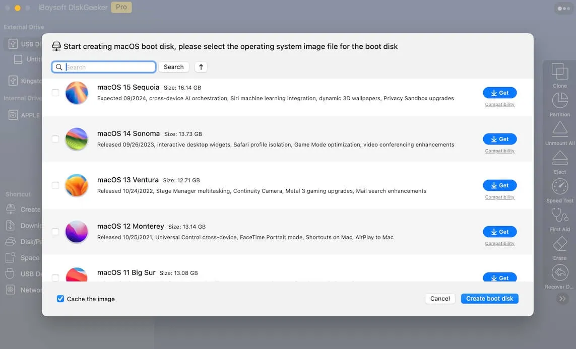Screen dimensions: 576x349
Task: Click the up arrow button beside Search
Action: (201, 67)
